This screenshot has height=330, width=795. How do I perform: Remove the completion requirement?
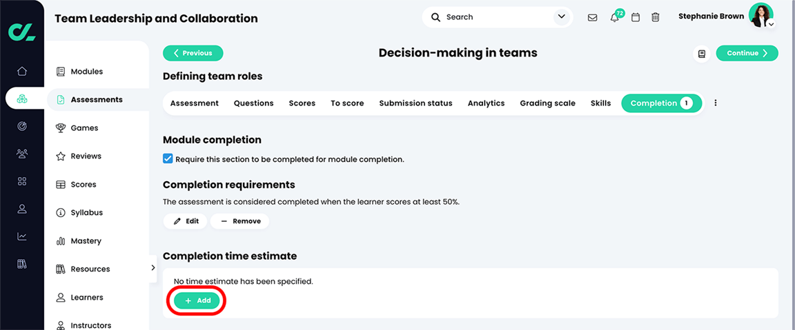[239, 221]
